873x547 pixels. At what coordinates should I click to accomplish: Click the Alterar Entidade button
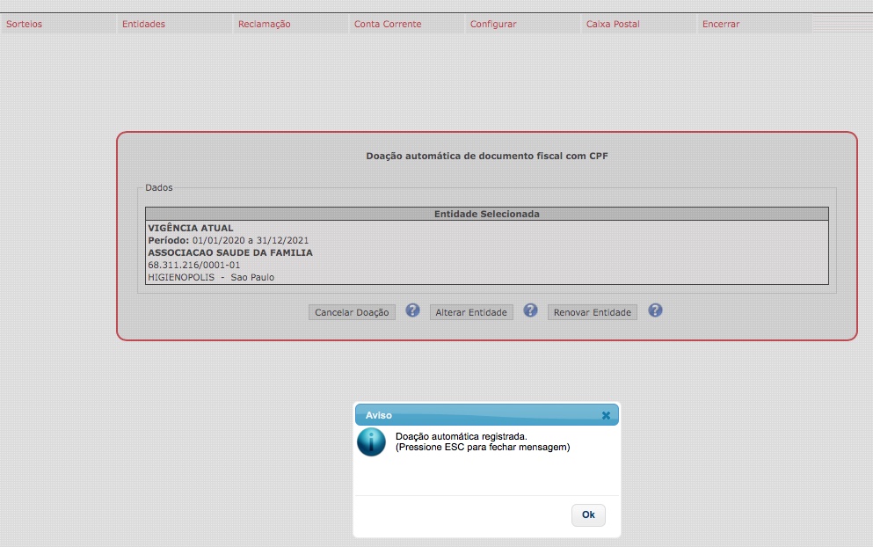(x=471, y=312)
